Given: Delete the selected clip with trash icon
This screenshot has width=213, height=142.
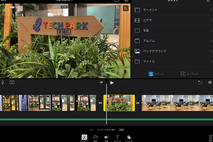Looking at the screenshot, I should tap(210, 137).
